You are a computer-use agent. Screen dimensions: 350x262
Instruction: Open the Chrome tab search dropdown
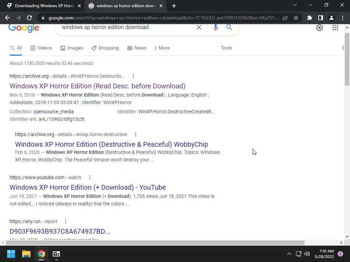tap(295, 5)
